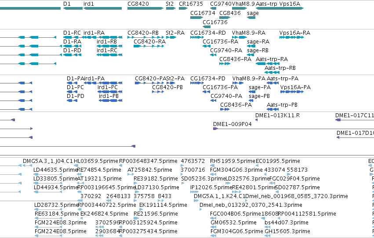The image size is (374, 238).
Task: Click the AT25842.5prime EST label
Action: point(150,170)
